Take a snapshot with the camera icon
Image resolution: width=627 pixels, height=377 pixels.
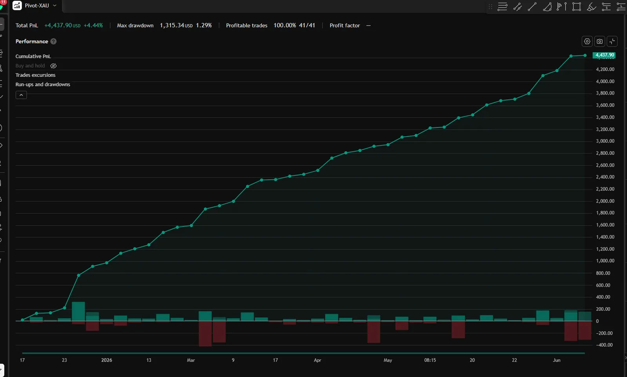600,41
